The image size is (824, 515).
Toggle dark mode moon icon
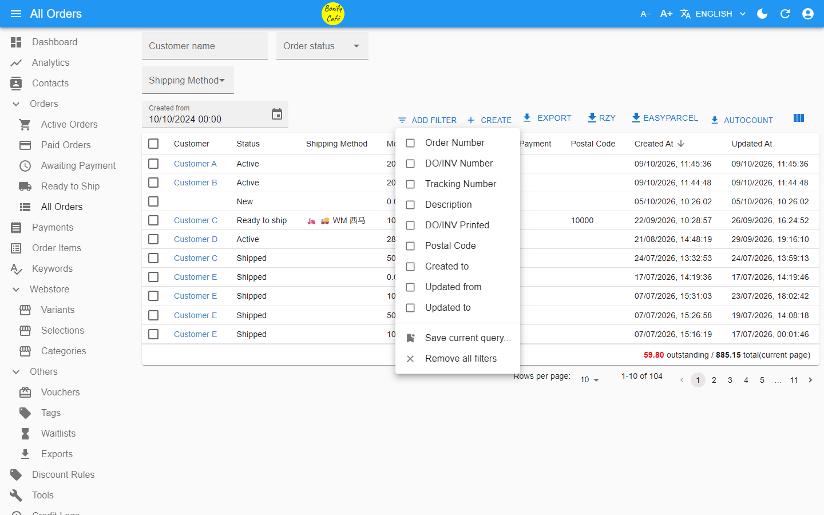pyautogui.click(x=762, y=14)
